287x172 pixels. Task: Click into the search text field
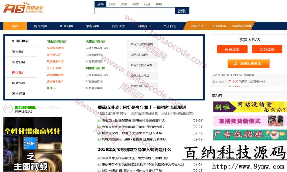coord(135,11)
